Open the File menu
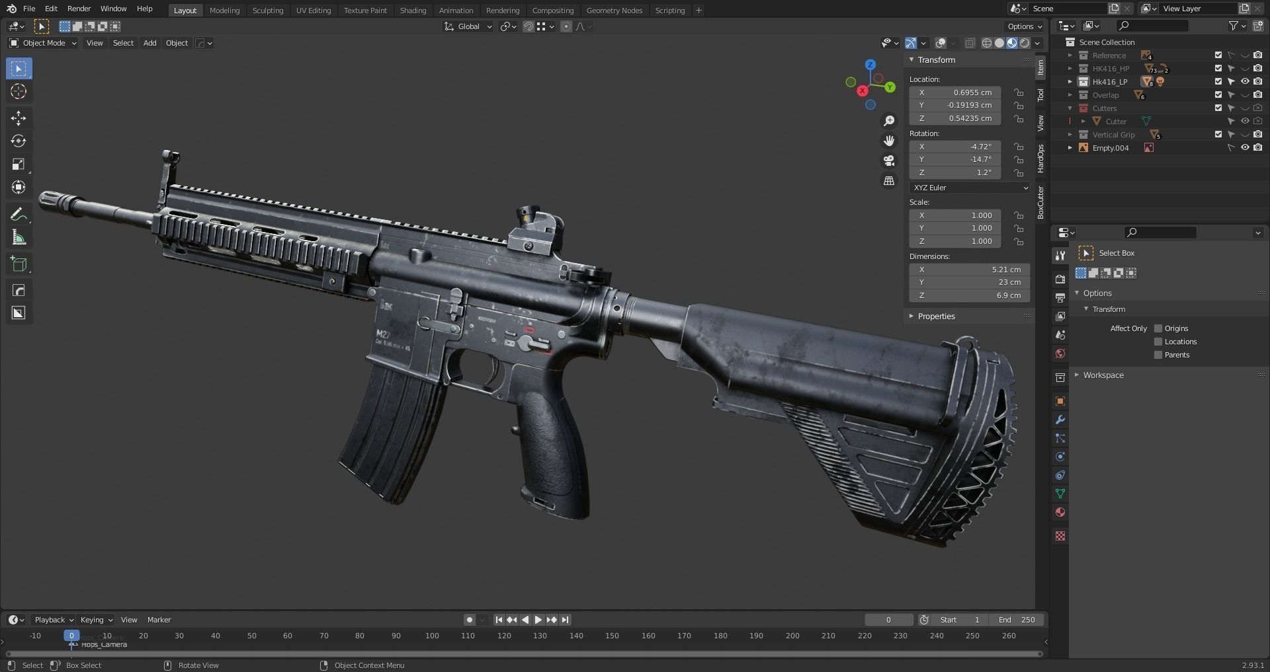 29,9
